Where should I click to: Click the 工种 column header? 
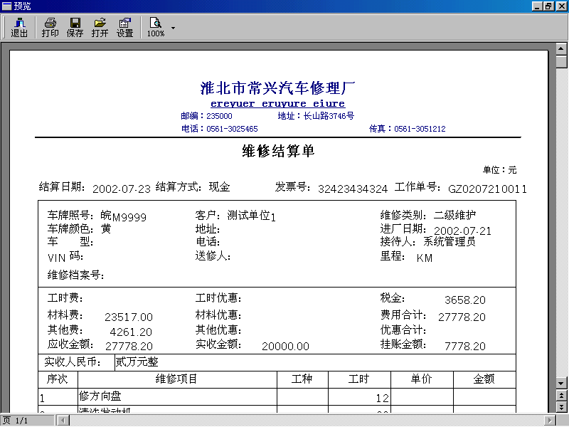[302, 379]
